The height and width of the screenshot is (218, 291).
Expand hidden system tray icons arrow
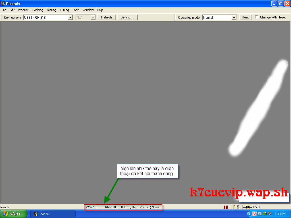pos(249,214)
